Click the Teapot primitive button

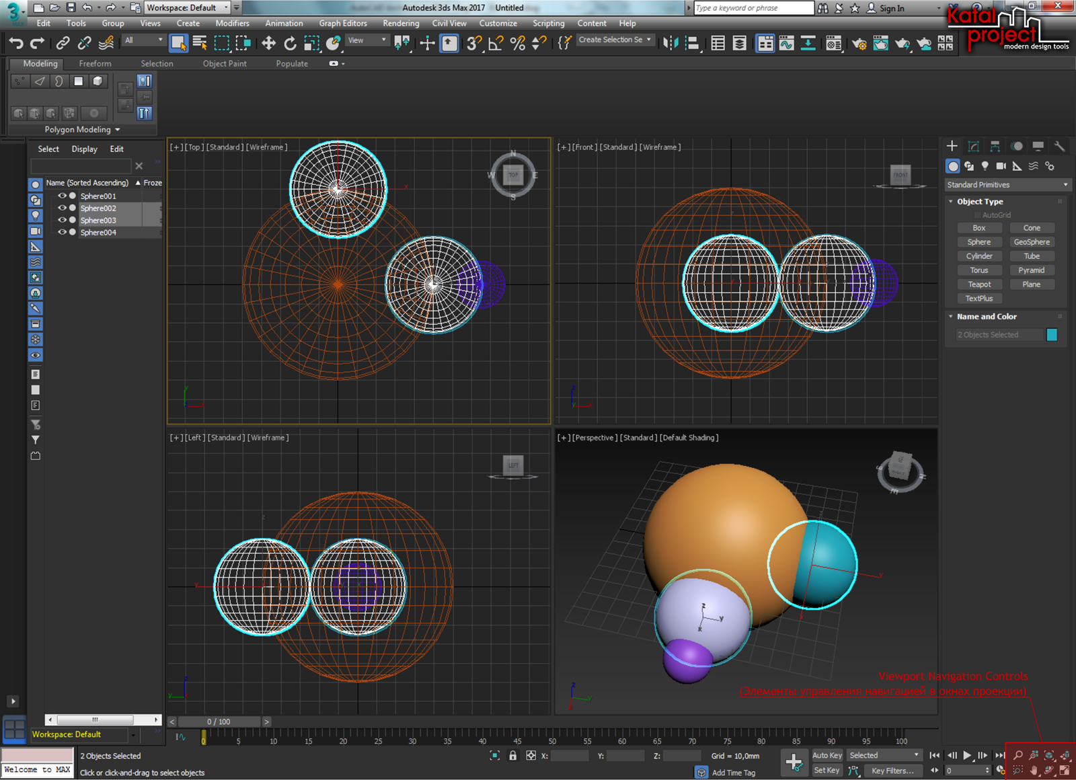[978, 284]
